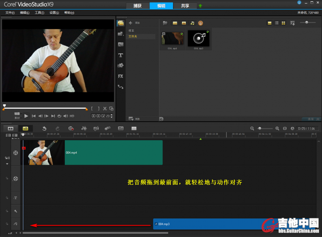Click the 添加 add folder button
322x237 pixels.
[134, 23]
